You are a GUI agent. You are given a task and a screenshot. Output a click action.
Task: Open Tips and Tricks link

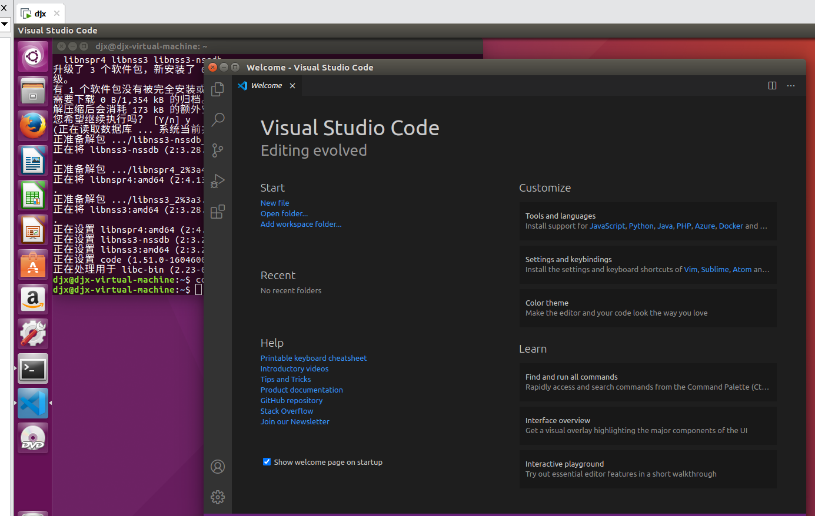point(285,379)
